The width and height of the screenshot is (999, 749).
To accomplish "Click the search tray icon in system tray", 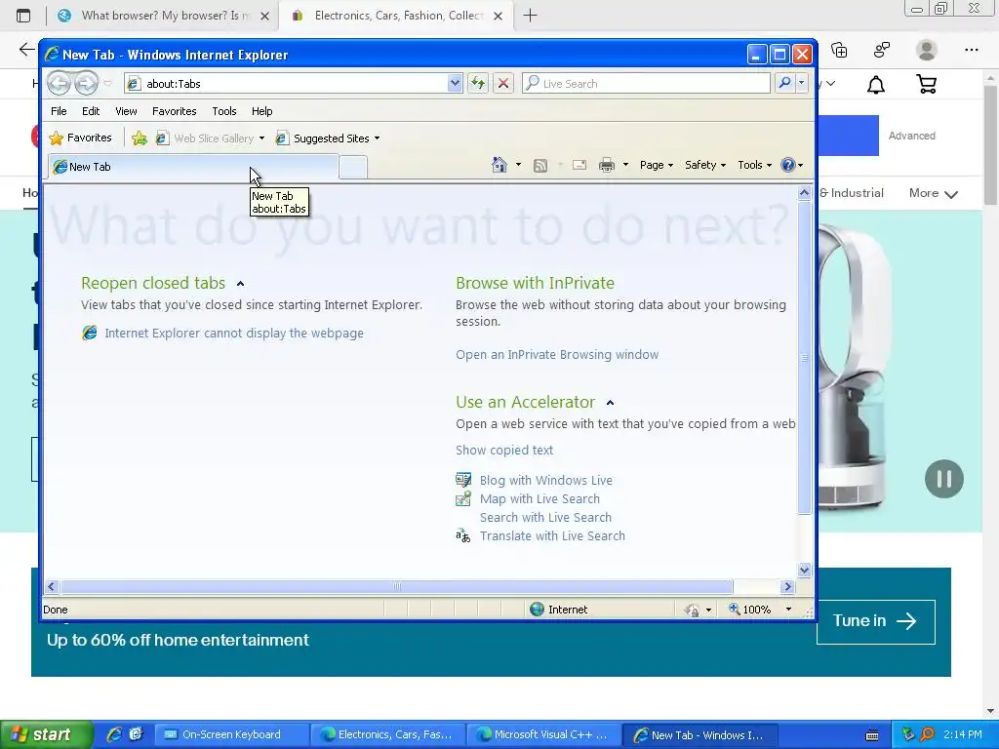I will click(927, 735).
